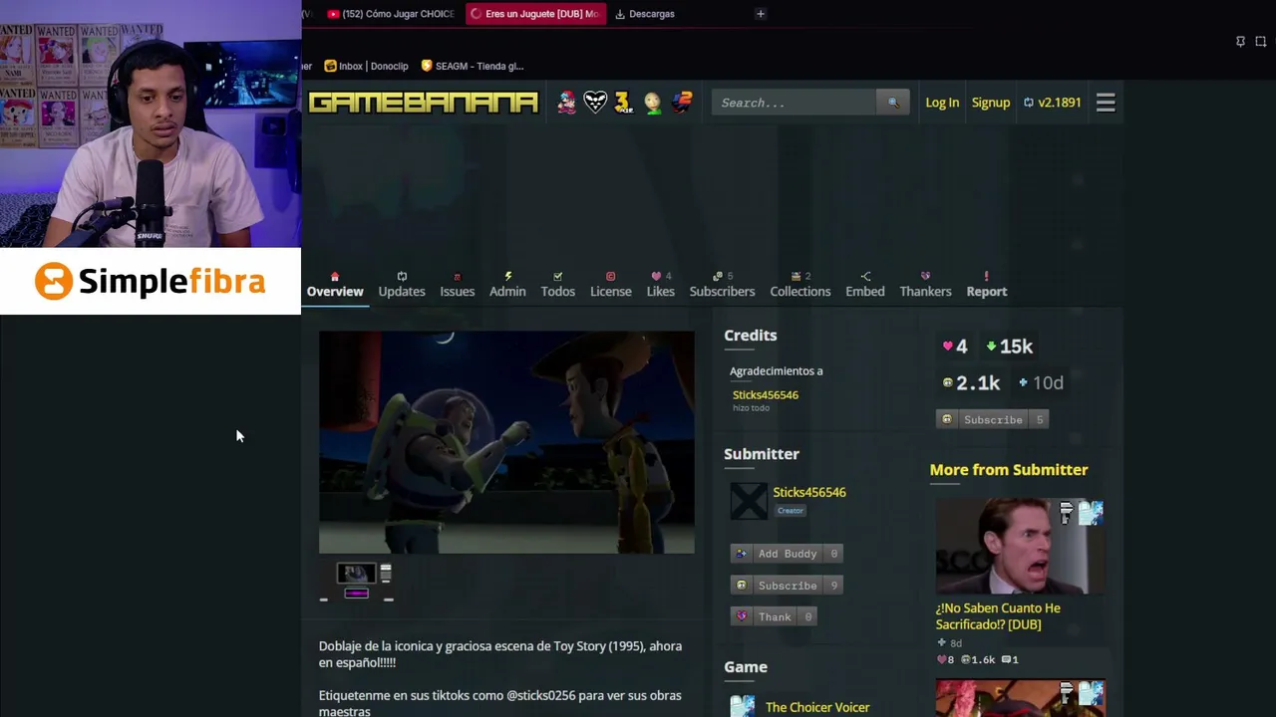
Task: Click the screen capture icon at top right
Action: click(1261, 42)
